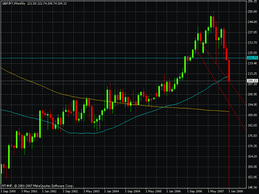The width and height of the screenshot is (259, 194).
Task: Click the 1 Sep 2002 date label
Action: point(70,192)
